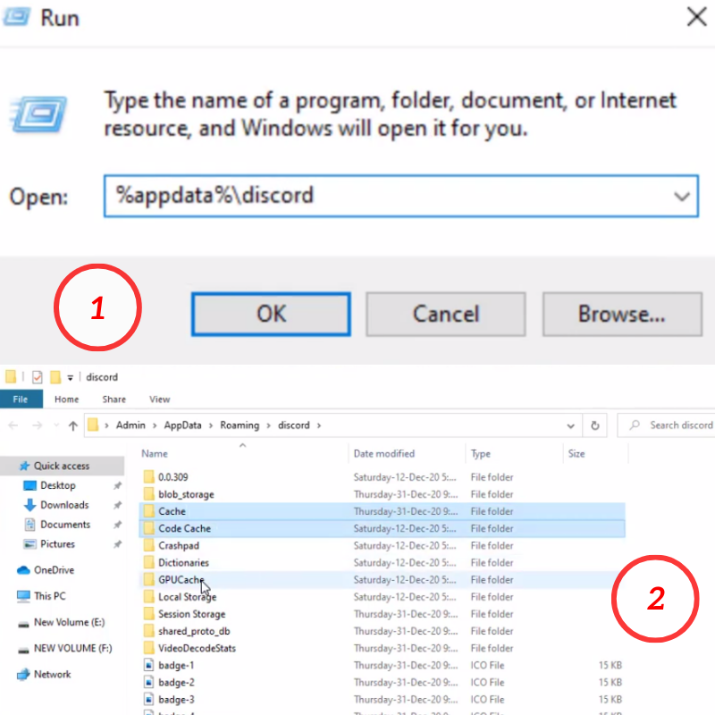Click Date modified cell of Cache folder

click(x=406, y=511)
